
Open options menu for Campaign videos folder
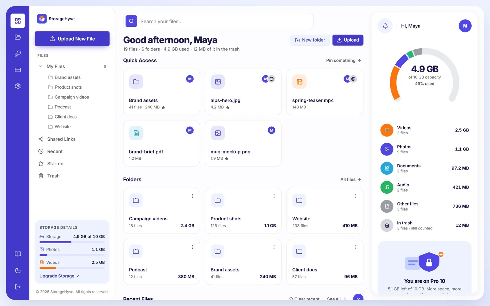tap(192, 196)
